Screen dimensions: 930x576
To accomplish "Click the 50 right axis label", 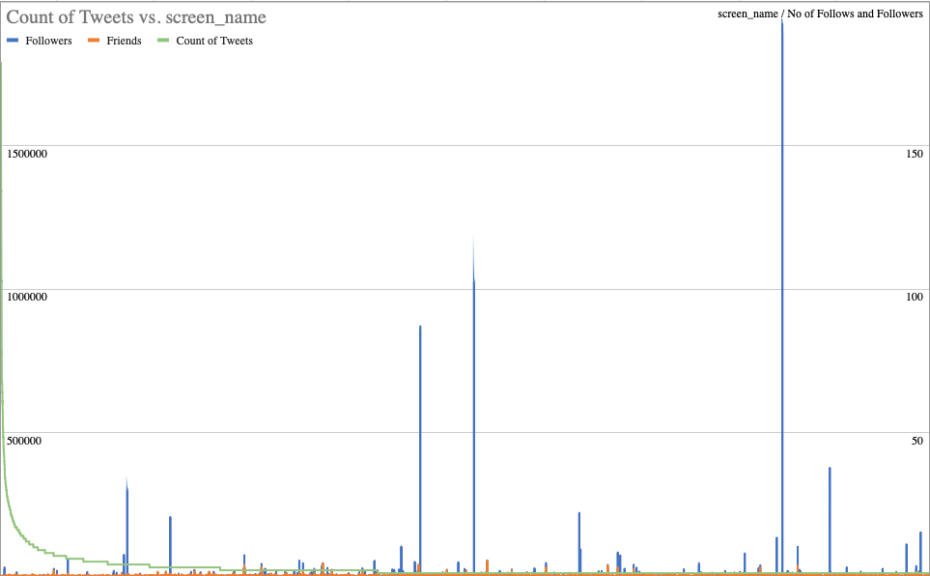I will point(917,441).
